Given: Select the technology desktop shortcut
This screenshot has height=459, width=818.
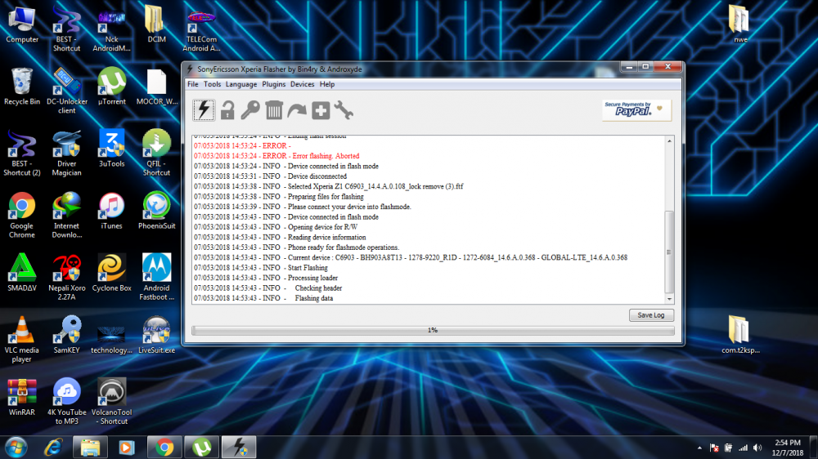Looking at the screenshot, I should point(111,339).
